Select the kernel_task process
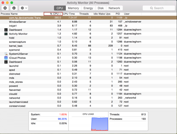 point(16,46)
